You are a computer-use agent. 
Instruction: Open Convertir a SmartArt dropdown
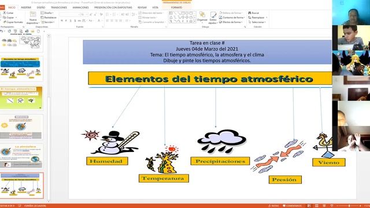pos(152,22)
